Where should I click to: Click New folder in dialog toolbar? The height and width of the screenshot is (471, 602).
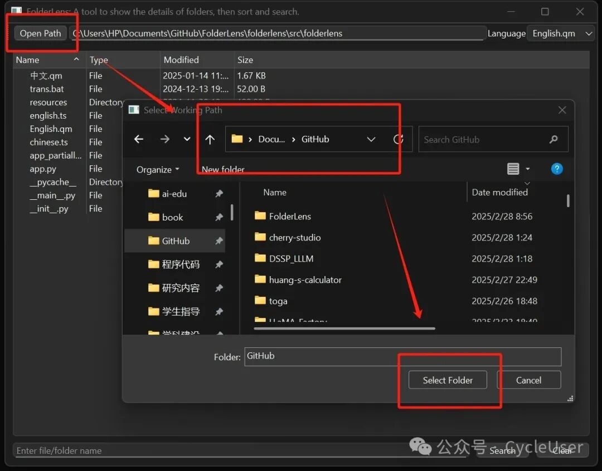[x=223, y=170]
